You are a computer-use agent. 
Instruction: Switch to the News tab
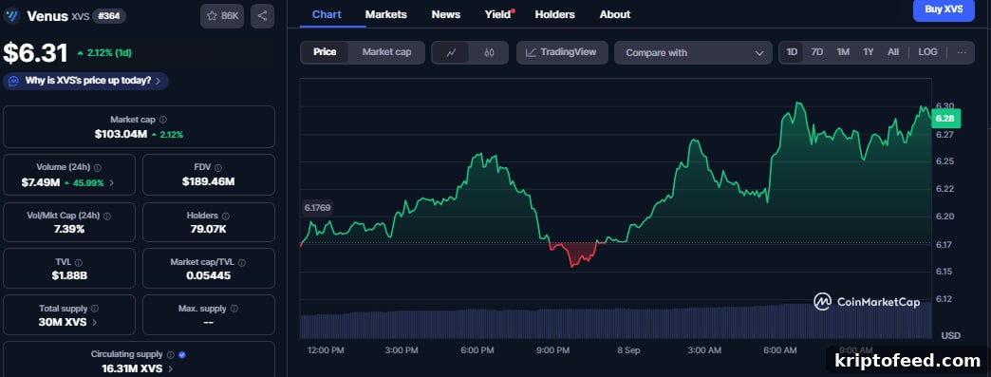tap(446, 14)
